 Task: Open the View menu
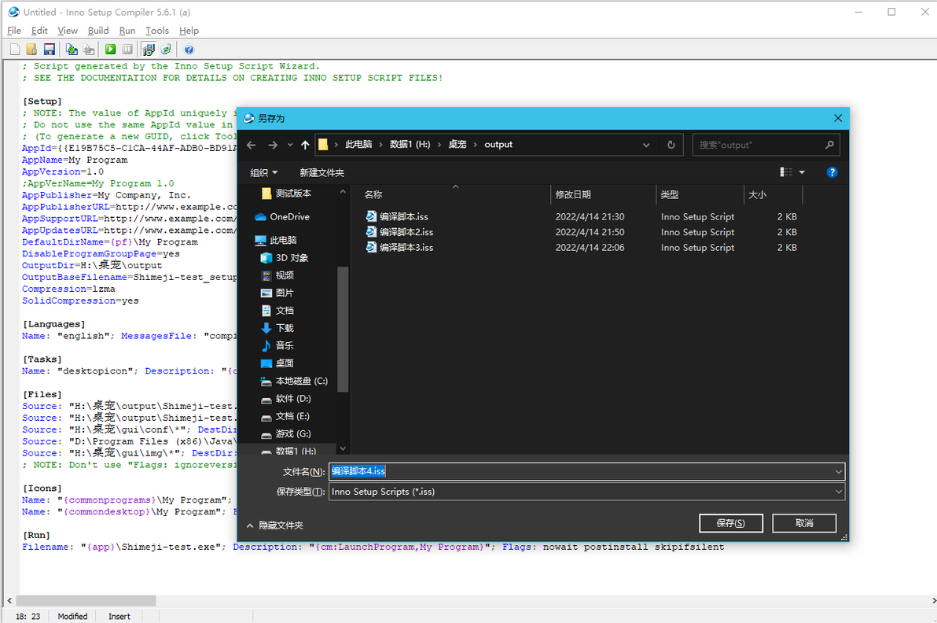click(x=68, y=31)
